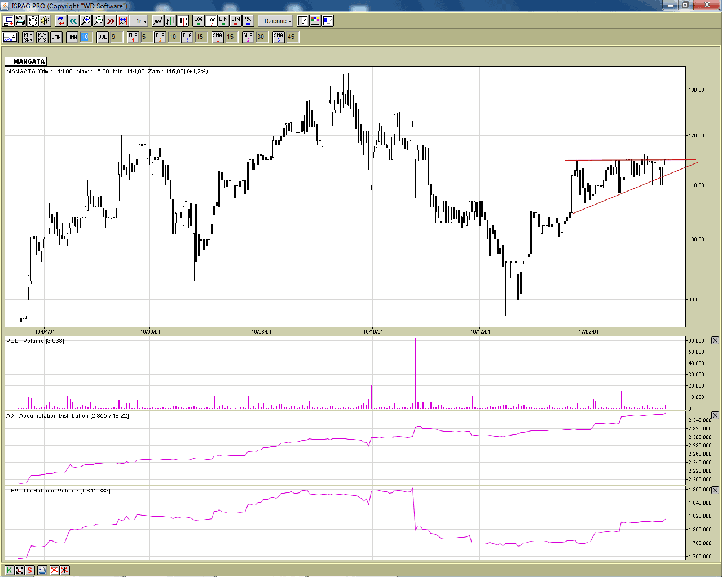
Task: Click the refresh arrows icon
Action: (61, 21)
